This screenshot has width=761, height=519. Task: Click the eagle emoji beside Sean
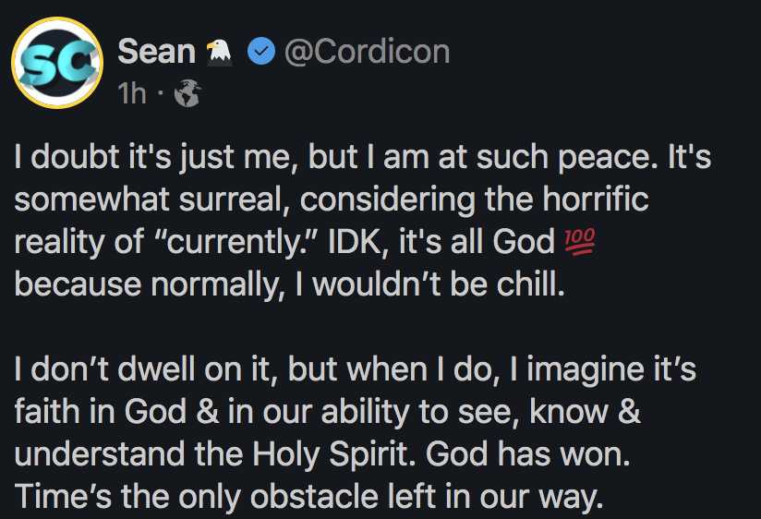[217, 53]
